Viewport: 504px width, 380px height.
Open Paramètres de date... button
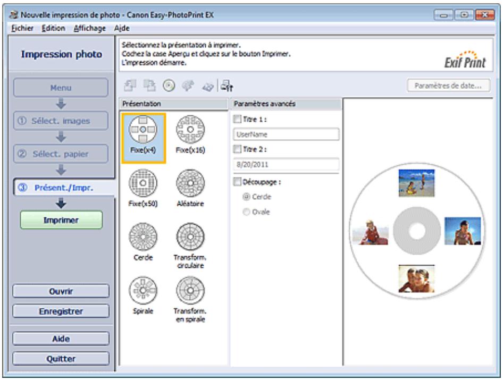click(x=448, y=86)
